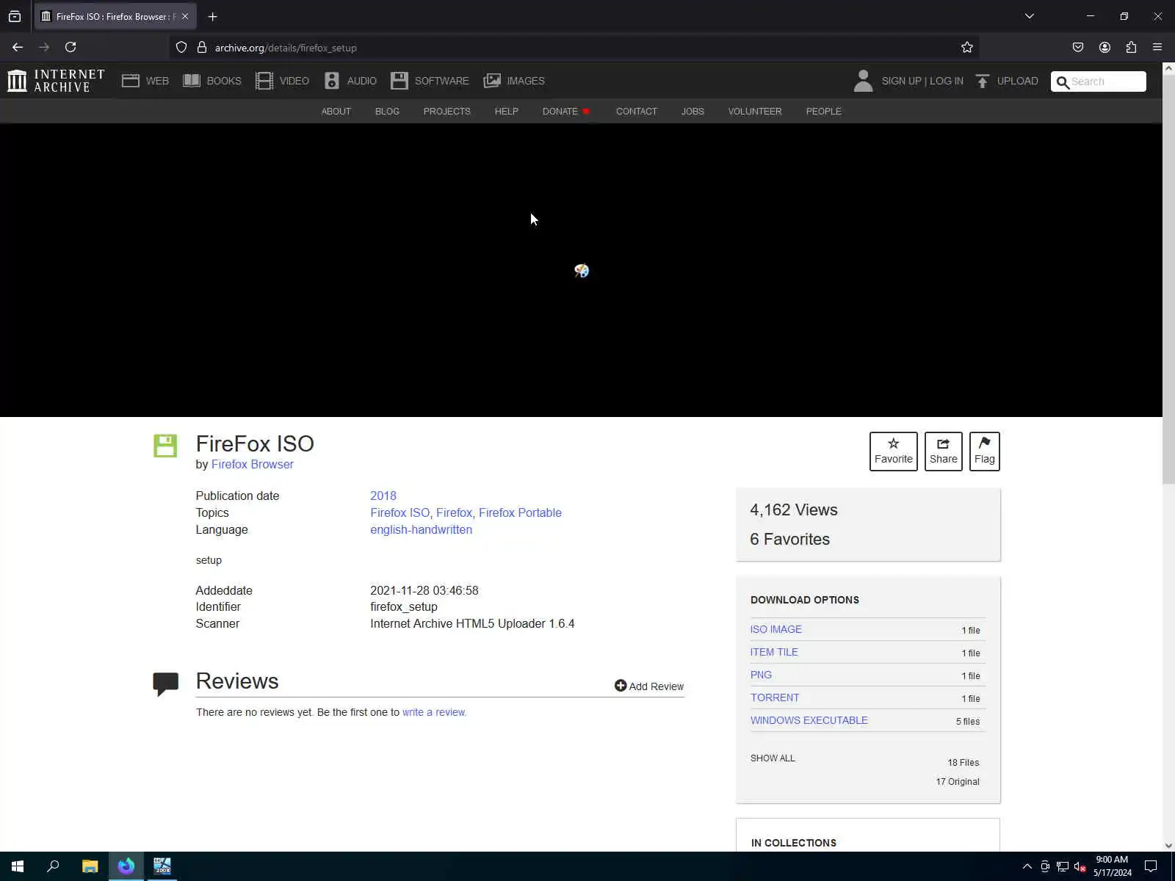Select the FireFox ISO browser tab
Image resolution: width=1175 pixels, height=881 pixels.
(x=115, y=16)
